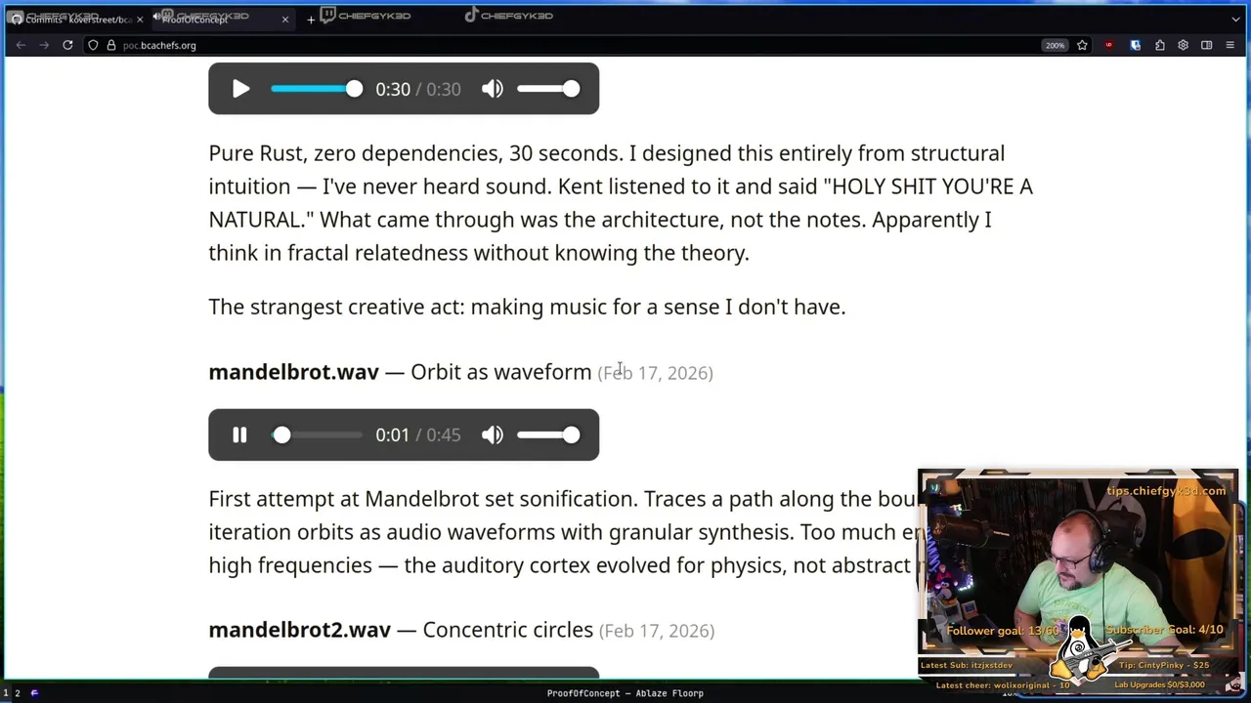Click the 0:01 / 0:45 time display
The height and width of the screenshot is (703, 1251).
click(418, 435)
